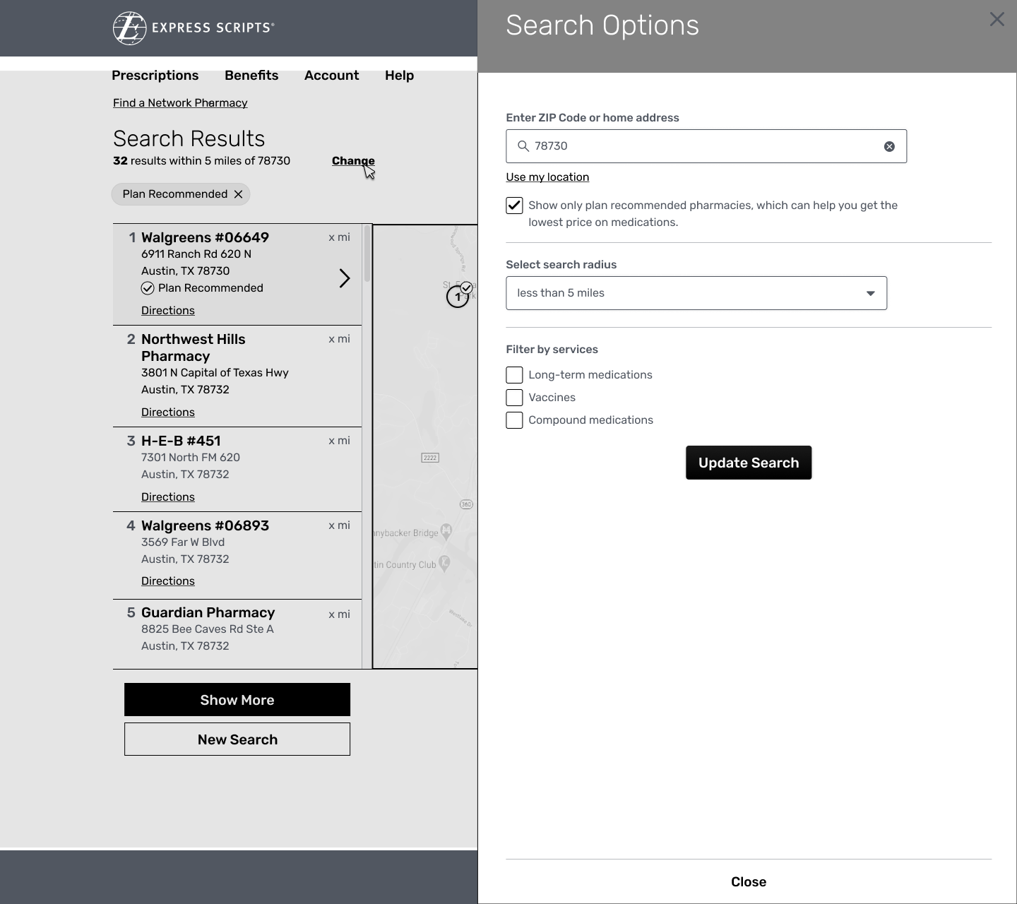Click the Plan Recommended checkmark badge on Walgreens
1017x904 pixels.
pos(148,288)
